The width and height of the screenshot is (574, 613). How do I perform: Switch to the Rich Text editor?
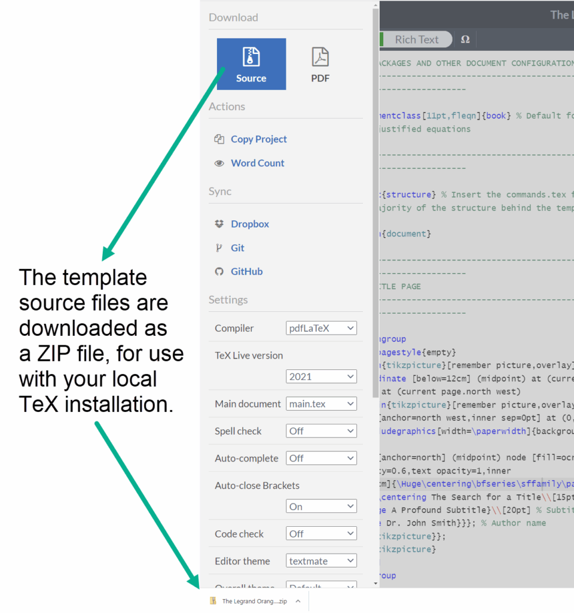pos(416,40)
